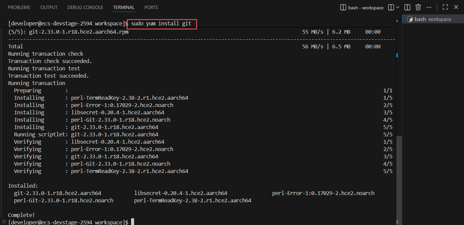Click the command decoration circle beside last prompt
464x225 pixels.
3,221
